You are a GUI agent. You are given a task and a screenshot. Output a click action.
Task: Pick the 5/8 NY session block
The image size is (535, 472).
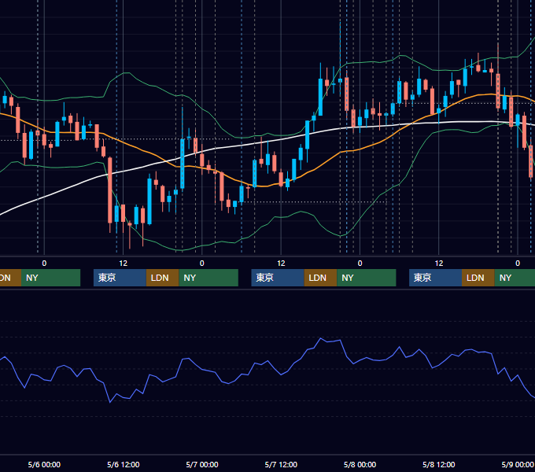click(x=515, y=278)
